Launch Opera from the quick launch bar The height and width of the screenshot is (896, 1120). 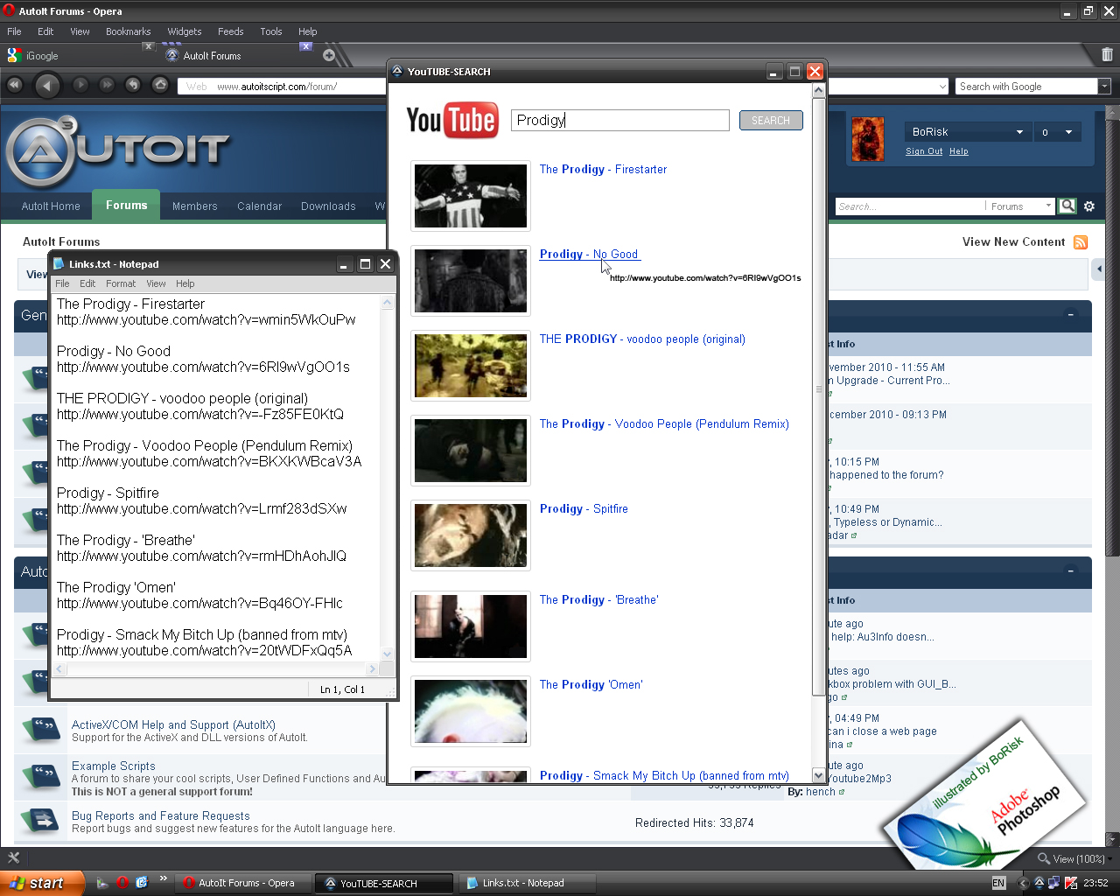coord(122,883)
